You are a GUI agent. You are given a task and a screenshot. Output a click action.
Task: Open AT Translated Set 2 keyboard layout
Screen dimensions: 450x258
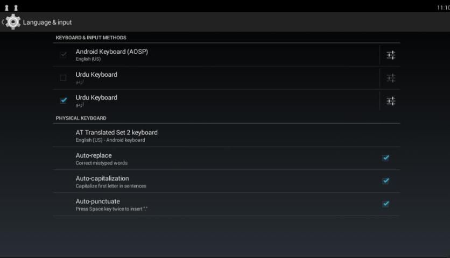click(117, 135)
